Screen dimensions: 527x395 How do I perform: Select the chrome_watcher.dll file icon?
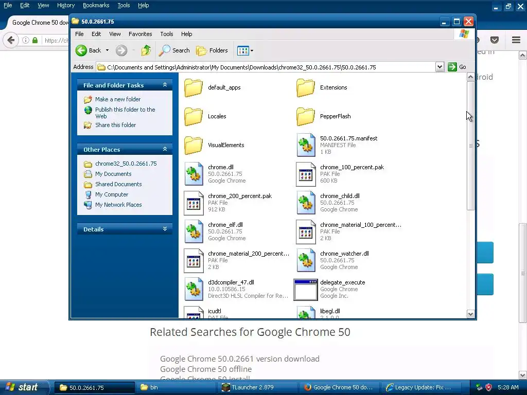tap(306, 261)
